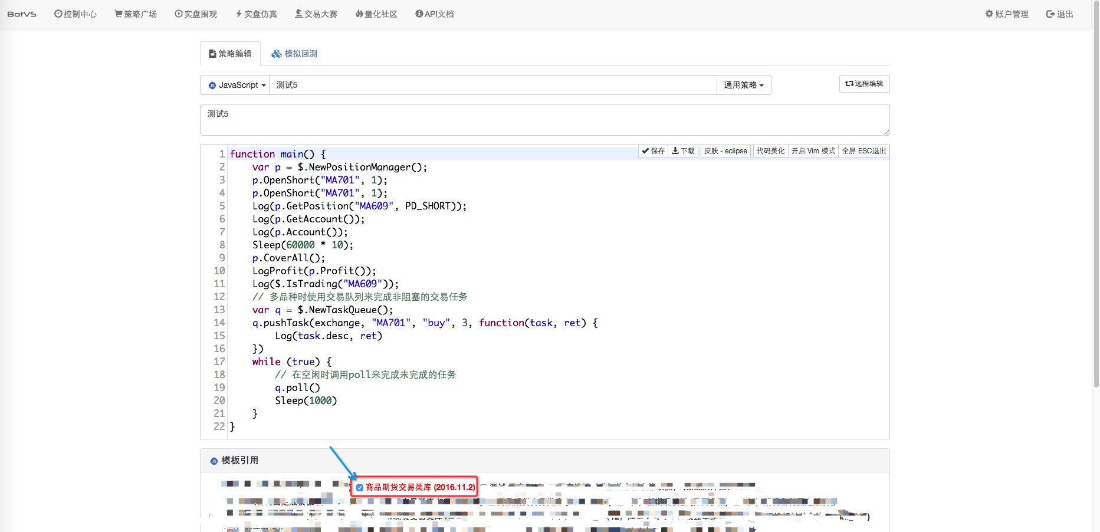Screen dimensions: 1100x532
Task: Go to 实盘围观 page
Action: click(196, 14)
